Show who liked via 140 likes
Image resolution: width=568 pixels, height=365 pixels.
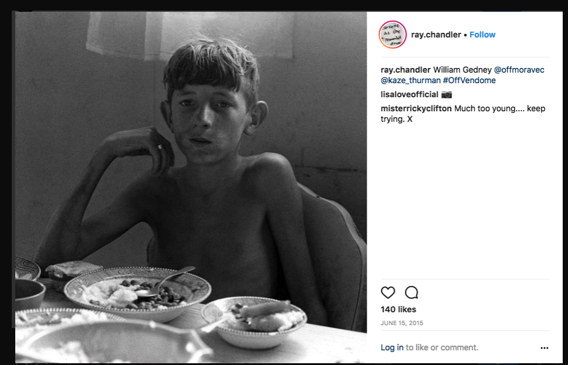pos(398,309)
